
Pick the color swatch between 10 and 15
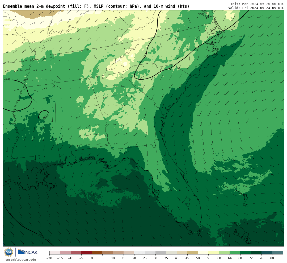click(118, 253)
